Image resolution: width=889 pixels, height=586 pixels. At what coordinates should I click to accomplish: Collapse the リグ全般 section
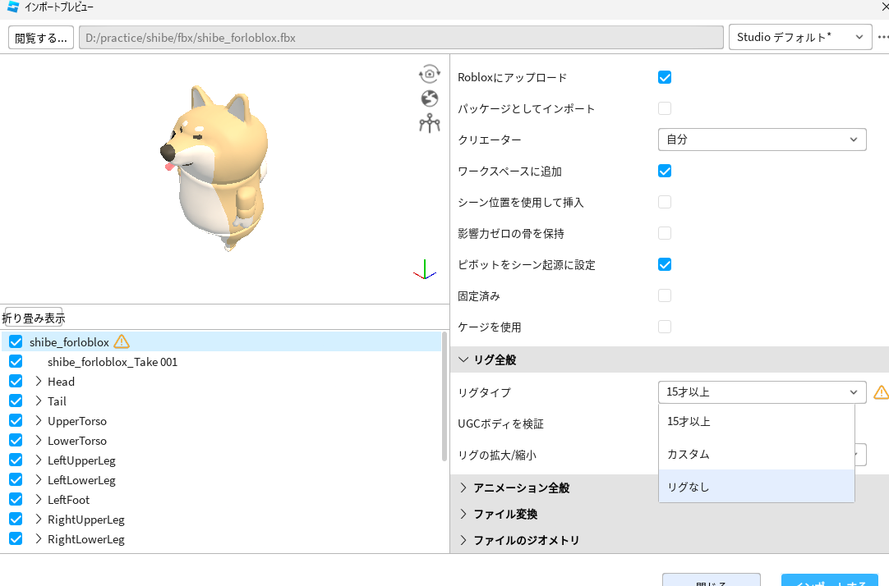pyautogui.click(x=463, y=359)
